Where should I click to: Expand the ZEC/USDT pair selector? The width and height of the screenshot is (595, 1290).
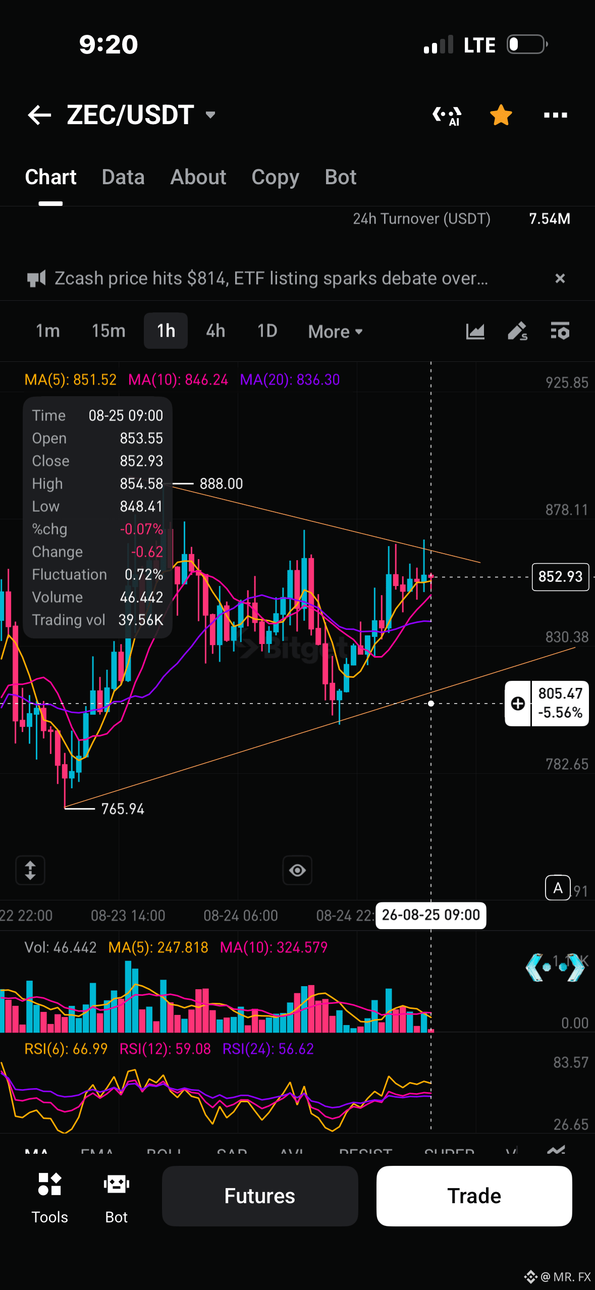(210, 115)
